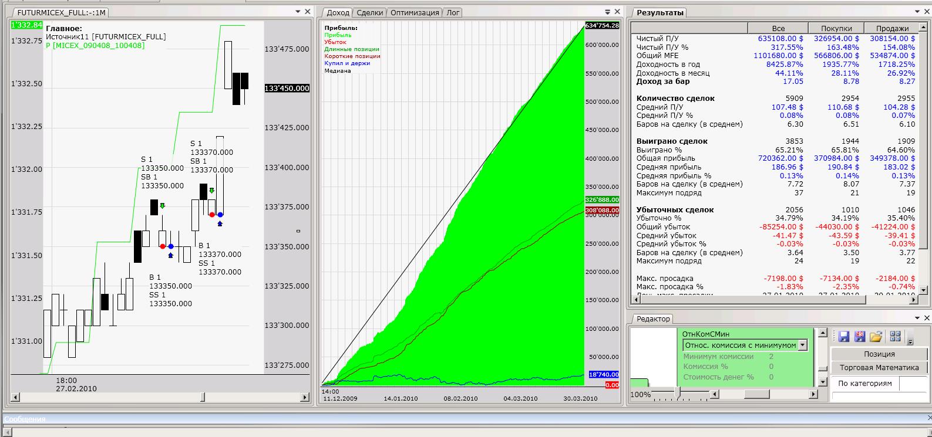Click the Торговая Математика button
Screen dimensions: 932x437
pyautogui.click(x=879, y=367)
